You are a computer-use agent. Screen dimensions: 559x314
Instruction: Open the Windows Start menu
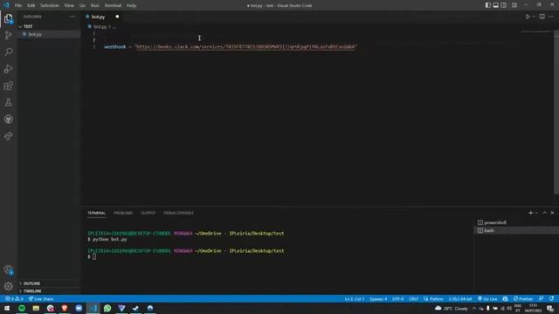click(7, 308)
